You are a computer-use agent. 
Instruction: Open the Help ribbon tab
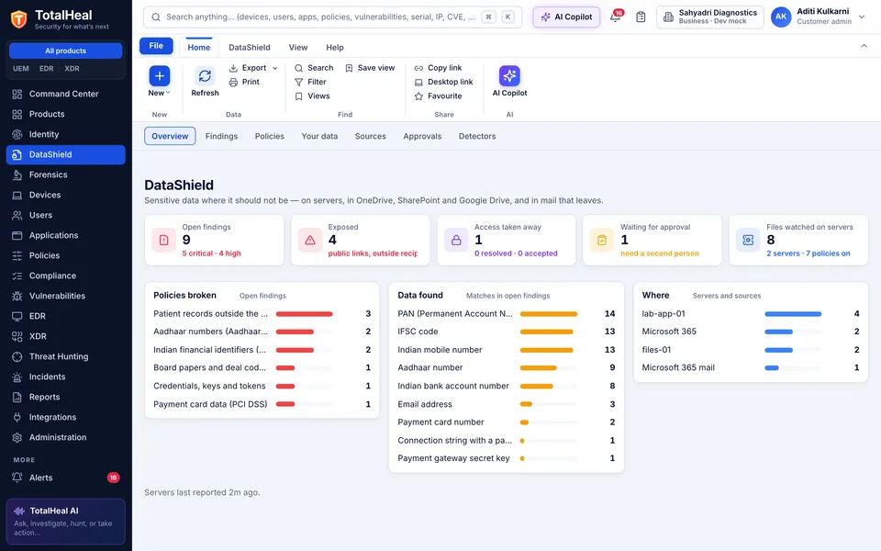click(x=335, y=47)
